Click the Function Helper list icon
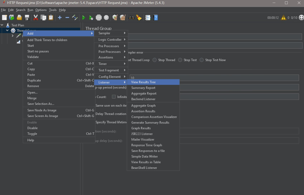The image size is (304, 195). coord(148,18)
